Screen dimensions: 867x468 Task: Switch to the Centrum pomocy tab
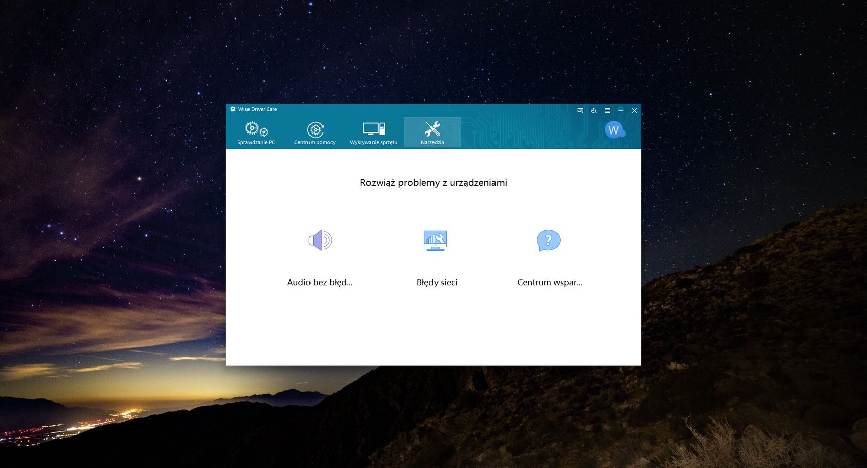tap(315, 132)
